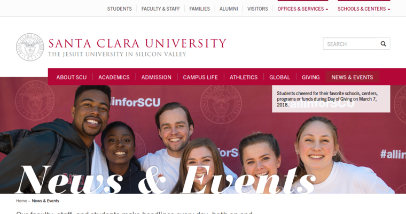The image size is (406, 214).
Task: Click the search magnifying glass icon
Action: pyautogui.click(x=383, y=44)
